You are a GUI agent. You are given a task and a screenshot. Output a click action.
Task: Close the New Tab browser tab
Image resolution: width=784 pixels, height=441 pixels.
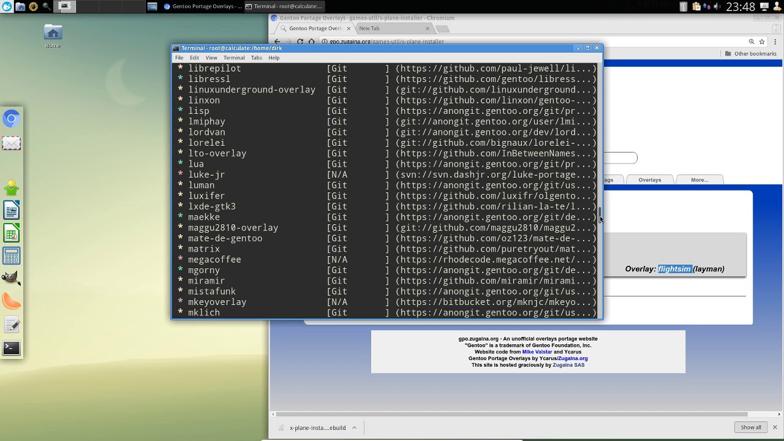pyautogui.click(x=428, y=28)
